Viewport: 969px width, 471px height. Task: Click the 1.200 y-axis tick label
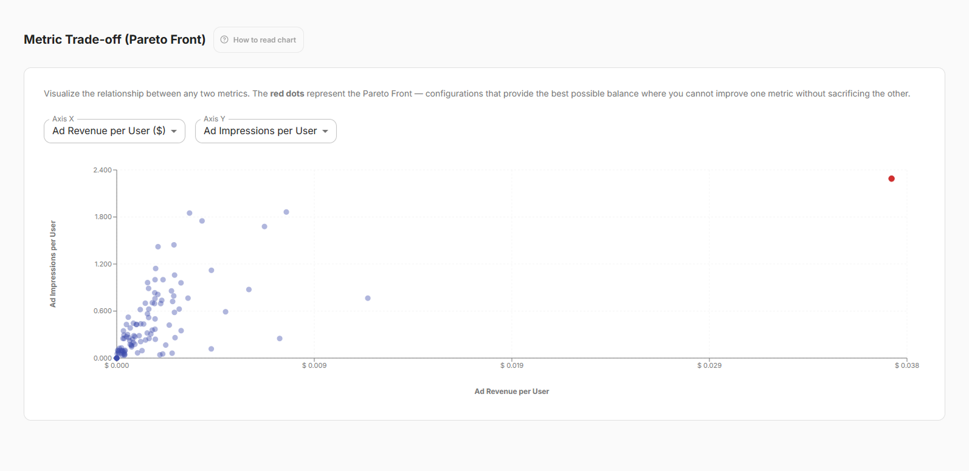point(103,264)
